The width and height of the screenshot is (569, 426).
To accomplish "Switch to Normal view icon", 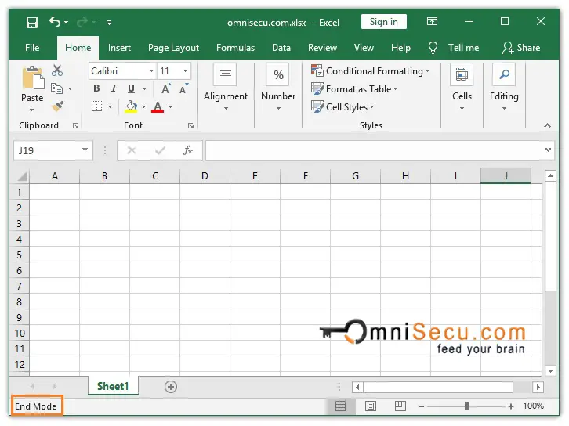I will (x=340, y=406).
